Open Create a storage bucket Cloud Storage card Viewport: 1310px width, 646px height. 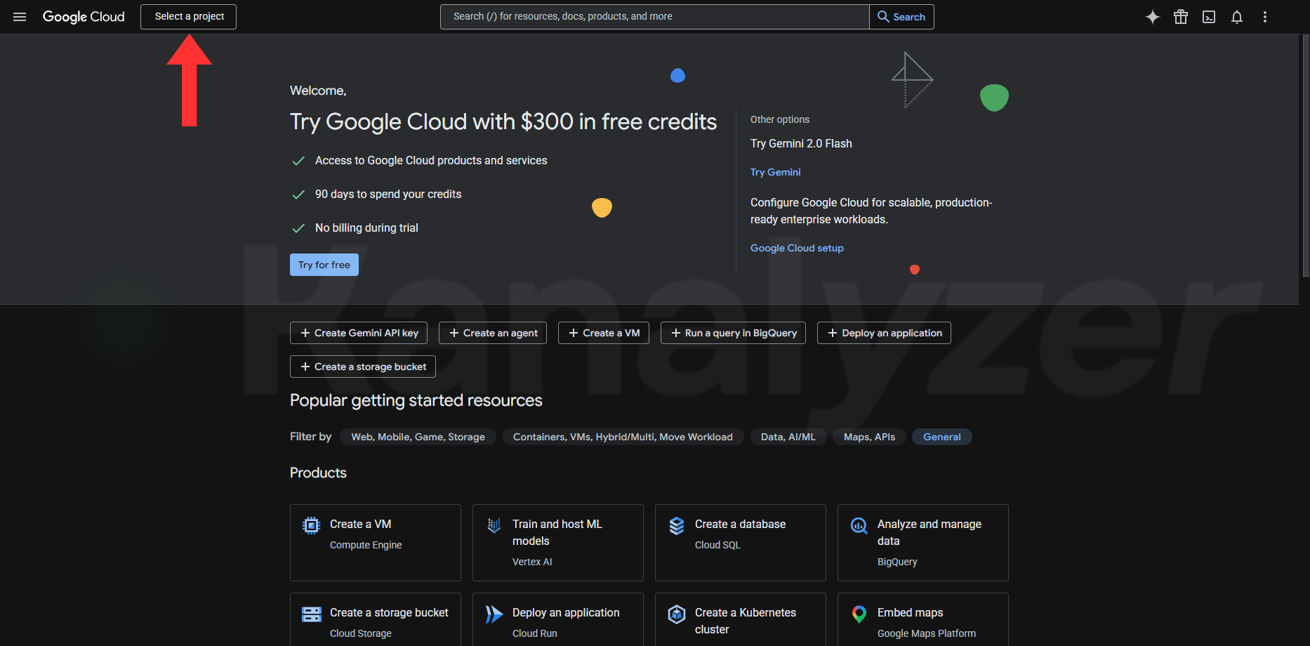[x=376, y=620]
